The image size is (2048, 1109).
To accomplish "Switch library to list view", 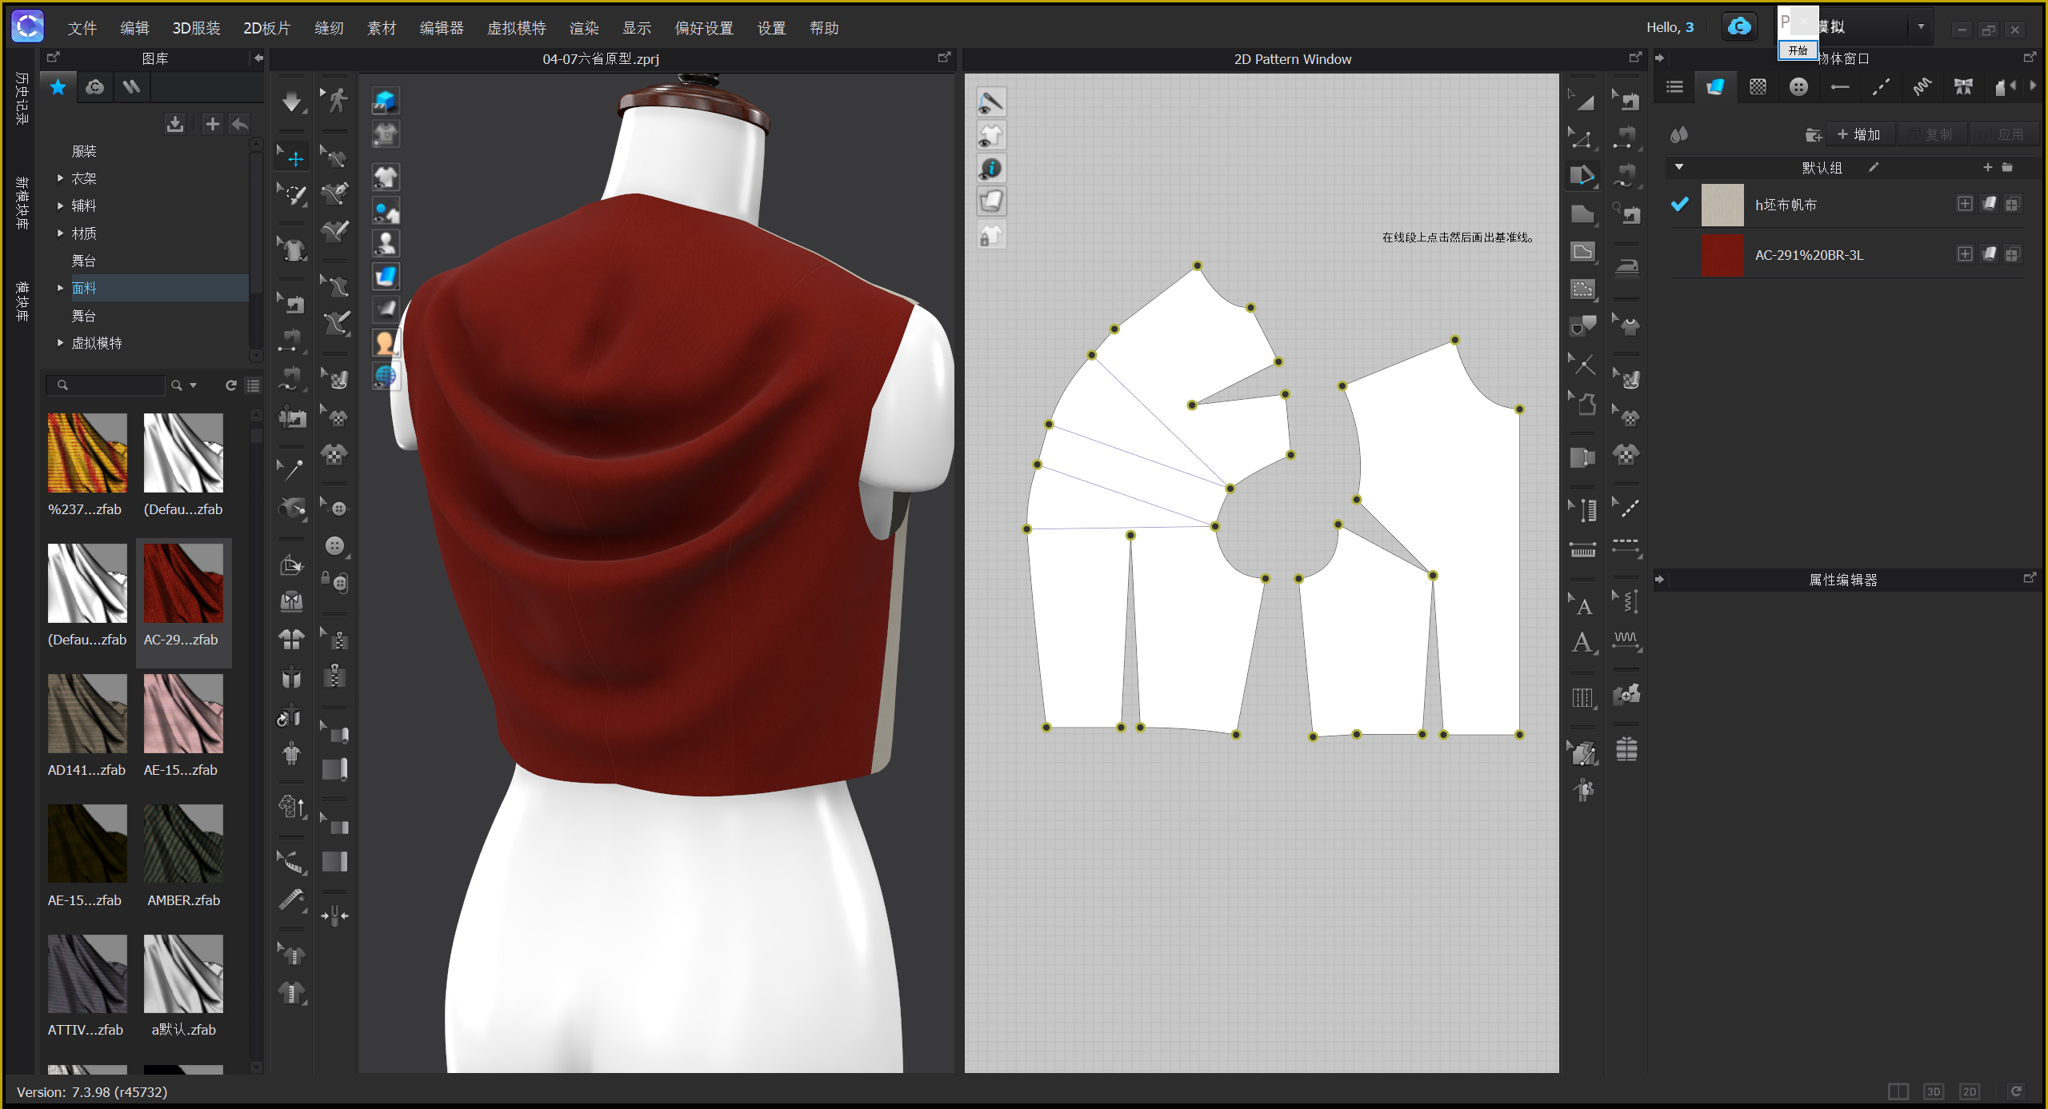I will point(253,385).
